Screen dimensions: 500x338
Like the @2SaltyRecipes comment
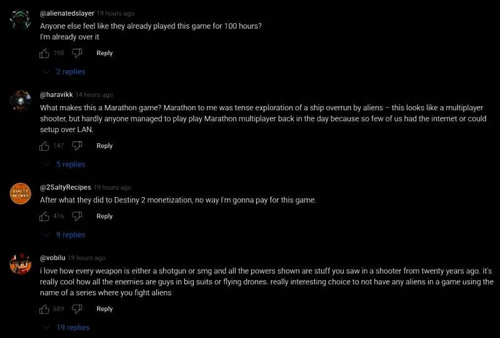click(x=44, y=217)
